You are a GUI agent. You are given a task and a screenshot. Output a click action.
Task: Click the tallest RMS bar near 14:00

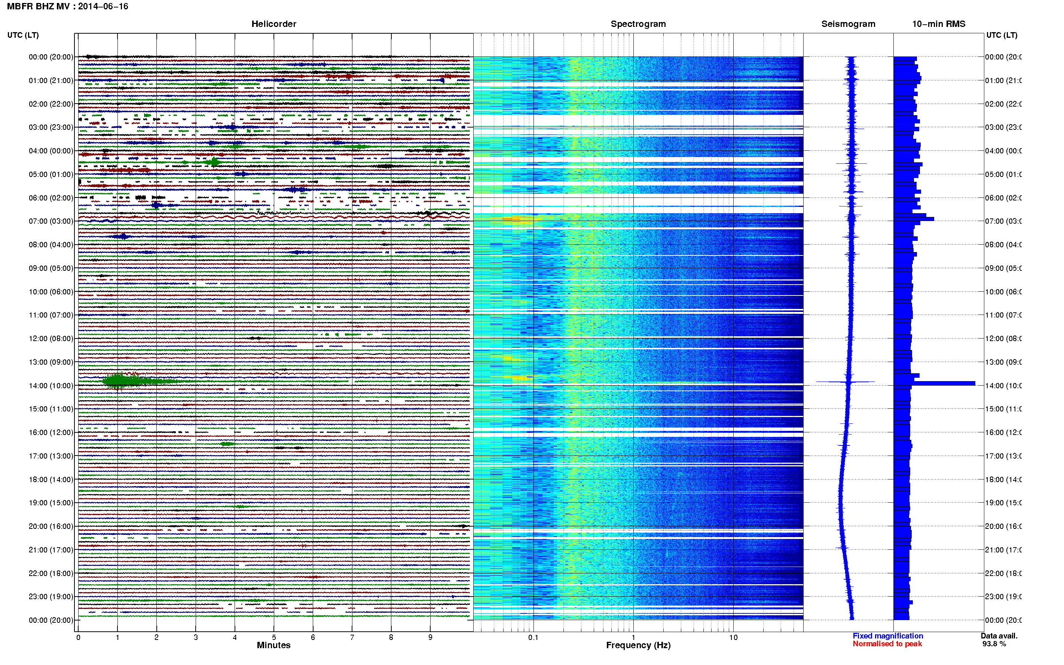[934, 383]
